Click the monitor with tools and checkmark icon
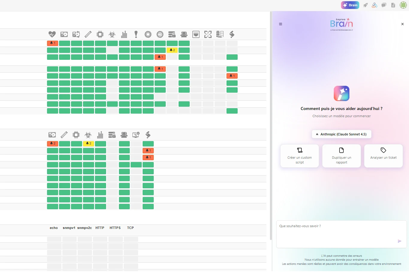This screenshot has height=272, width=409. click(136, 135)
